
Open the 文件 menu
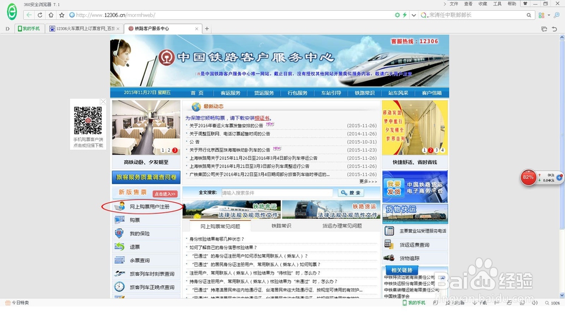(x=454, y=3)
